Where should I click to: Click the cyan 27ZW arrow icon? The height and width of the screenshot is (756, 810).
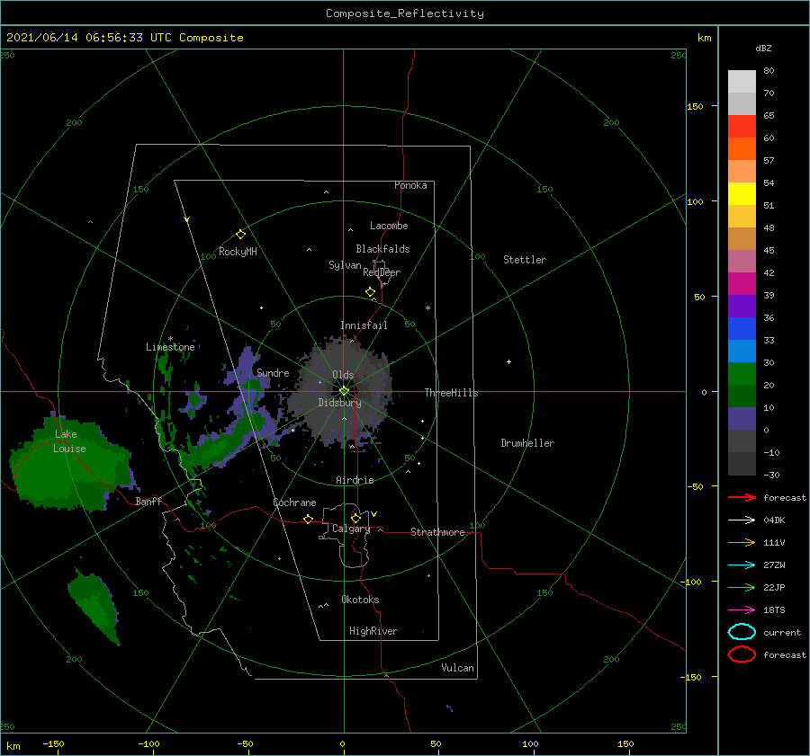[x=742, y=565]
